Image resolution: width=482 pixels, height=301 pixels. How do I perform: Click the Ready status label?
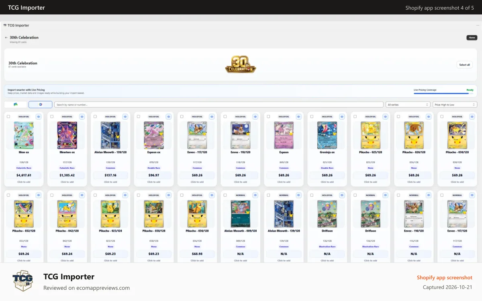(470, 90)
